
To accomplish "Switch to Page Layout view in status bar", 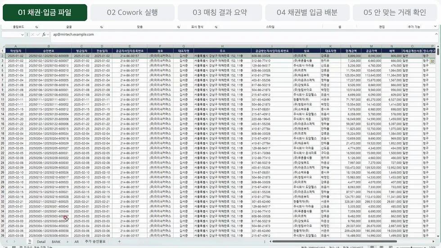I will (382, 247).
